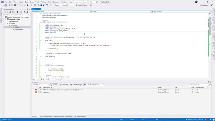Sort by the Description column header

pyautogui.click(x=47, y=87)
